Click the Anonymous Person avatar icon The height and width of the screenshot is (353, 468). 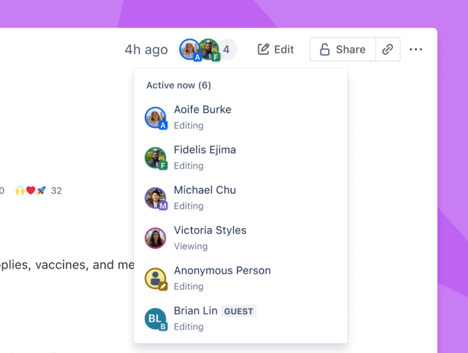tap(156, 278)
